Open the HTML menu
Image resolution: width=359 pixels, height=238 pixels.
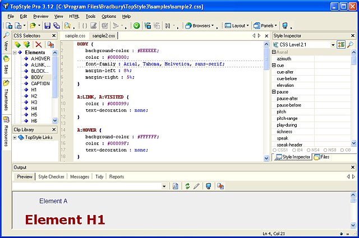(74, 16)
